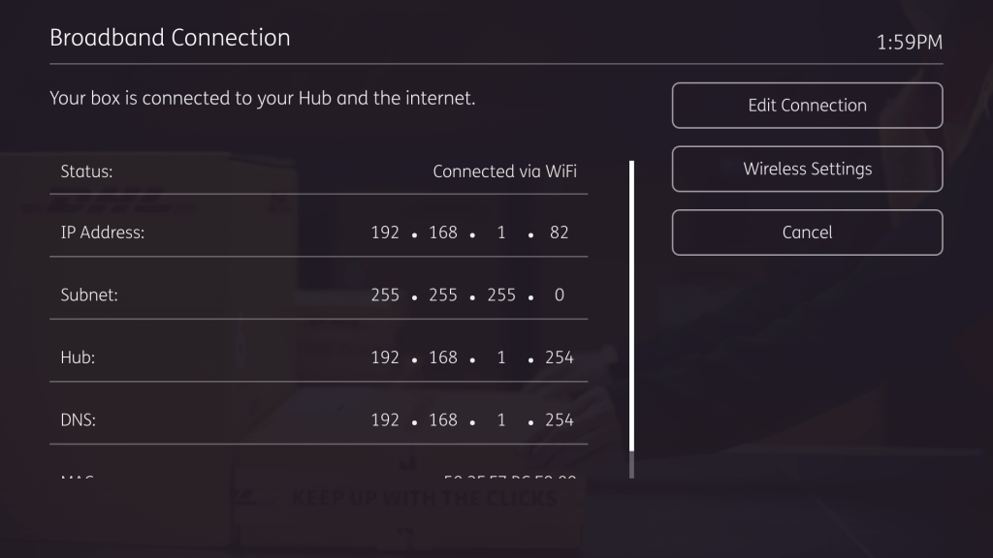Select the IP Address row label

102,232
